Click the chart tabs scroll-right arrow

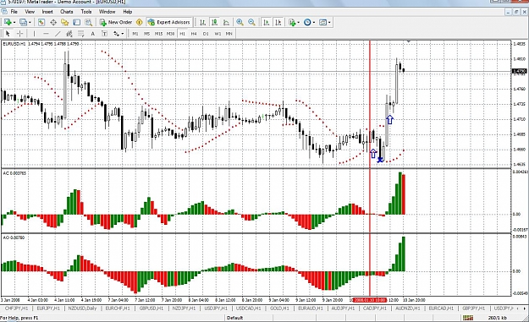point(525,308)
